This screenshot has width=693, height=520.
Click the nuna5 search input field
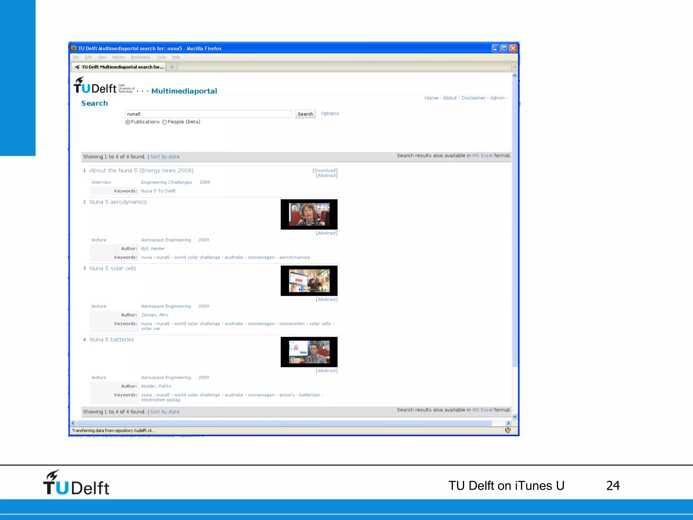(208, 114)
